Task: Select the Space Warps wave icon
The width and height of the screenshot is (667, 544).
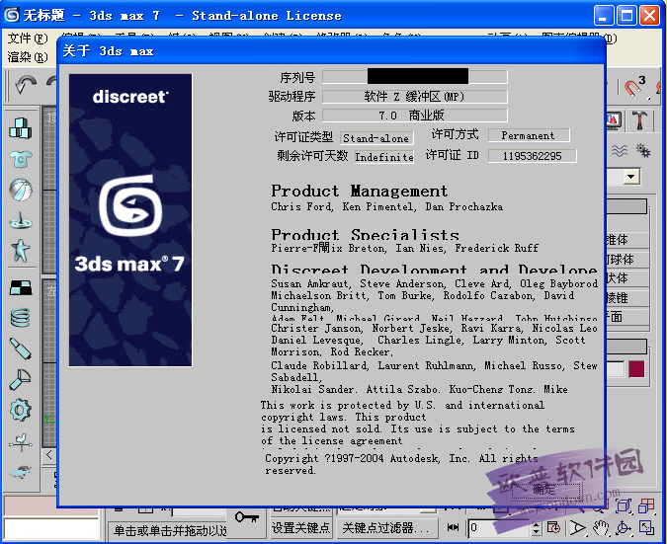Action: pyautogui.click(x=620, y=150)
